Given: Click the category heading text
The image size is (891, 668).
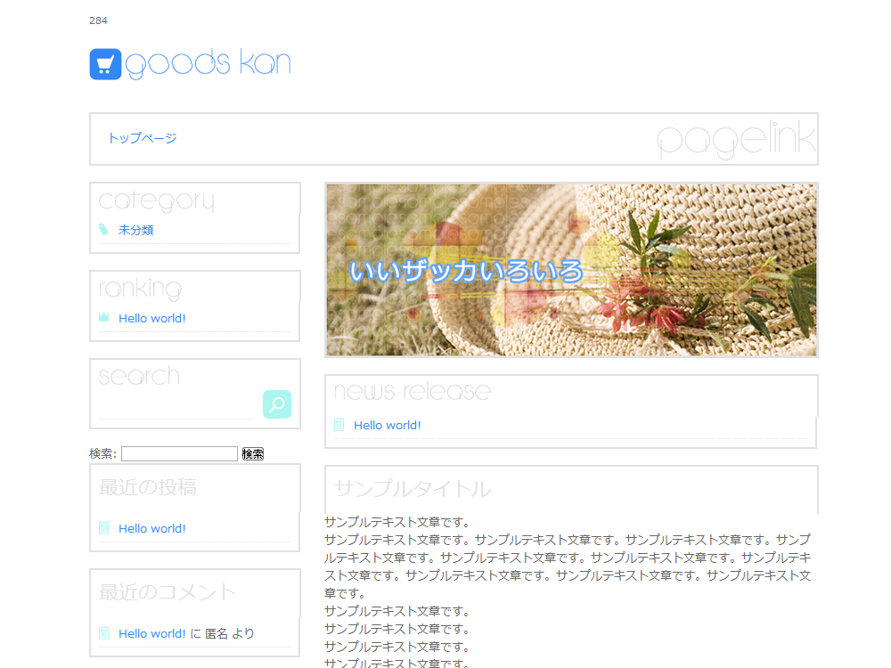Looking at the screenshot, I should (x=157, y=201).
